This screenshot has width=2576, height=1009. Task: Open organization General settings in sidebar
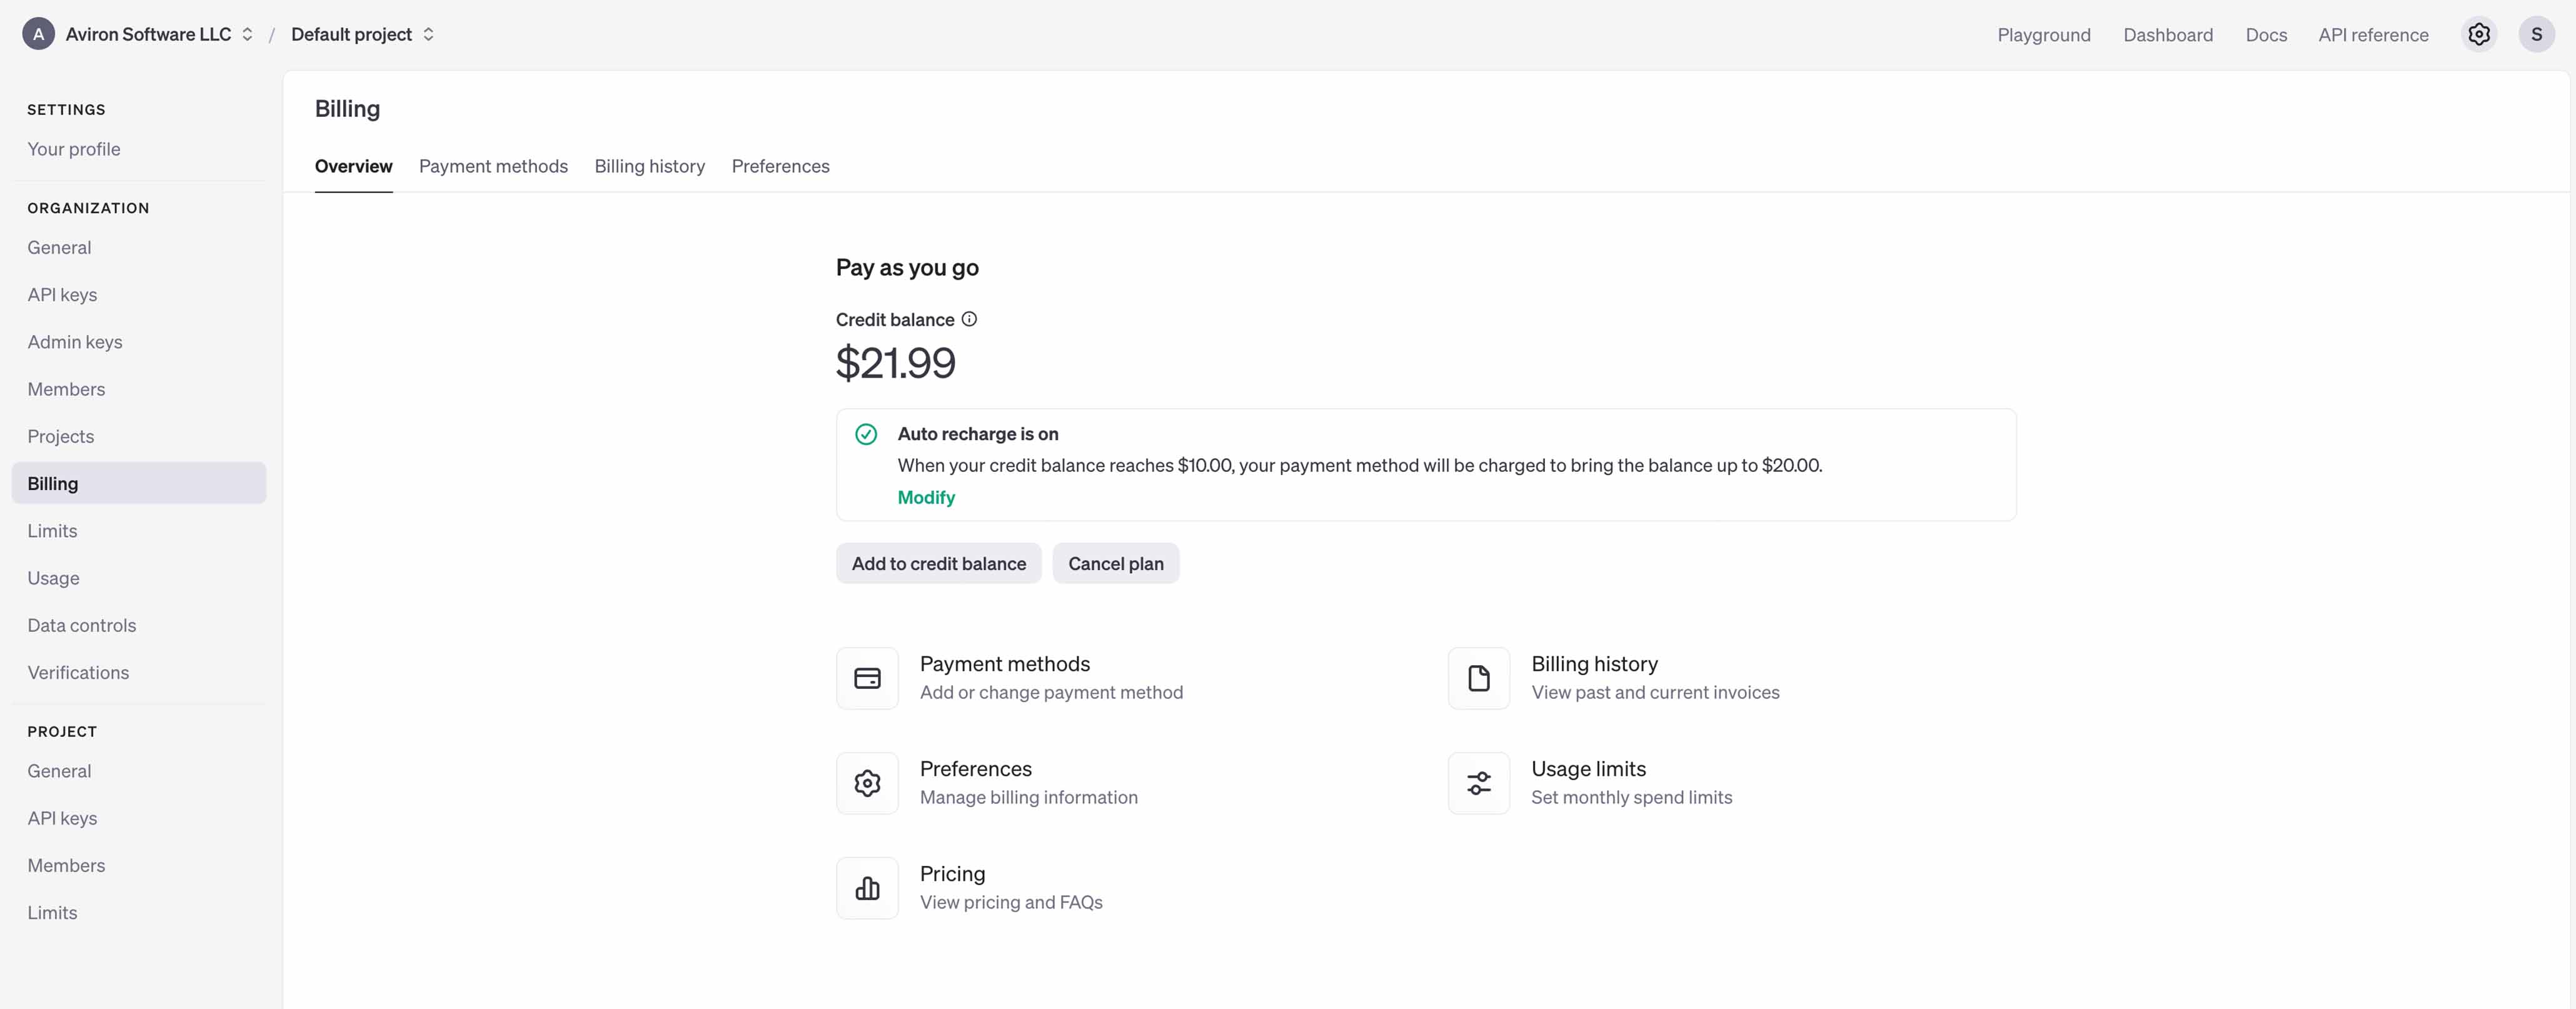click(x=139, y=247)
